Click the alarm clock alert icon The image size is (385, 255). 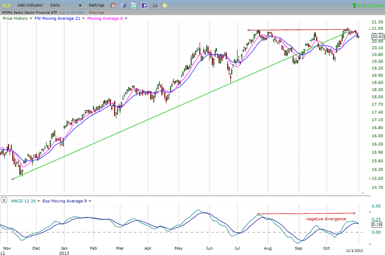coord(113,5)
